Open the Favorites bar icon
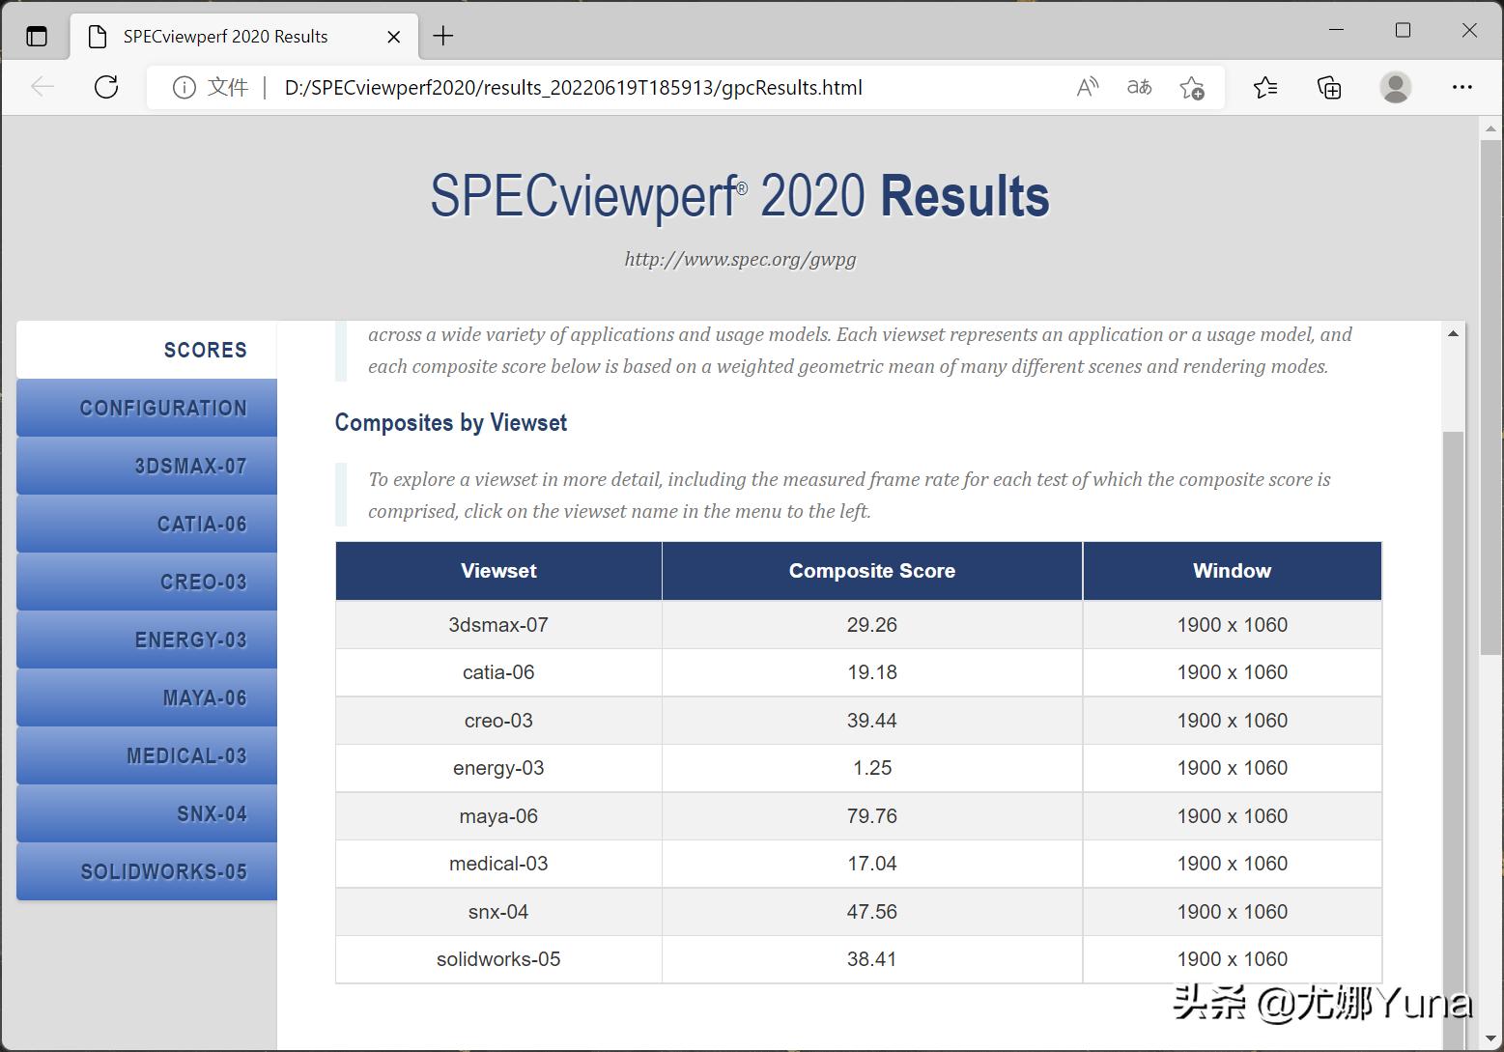 (1265, 87)
